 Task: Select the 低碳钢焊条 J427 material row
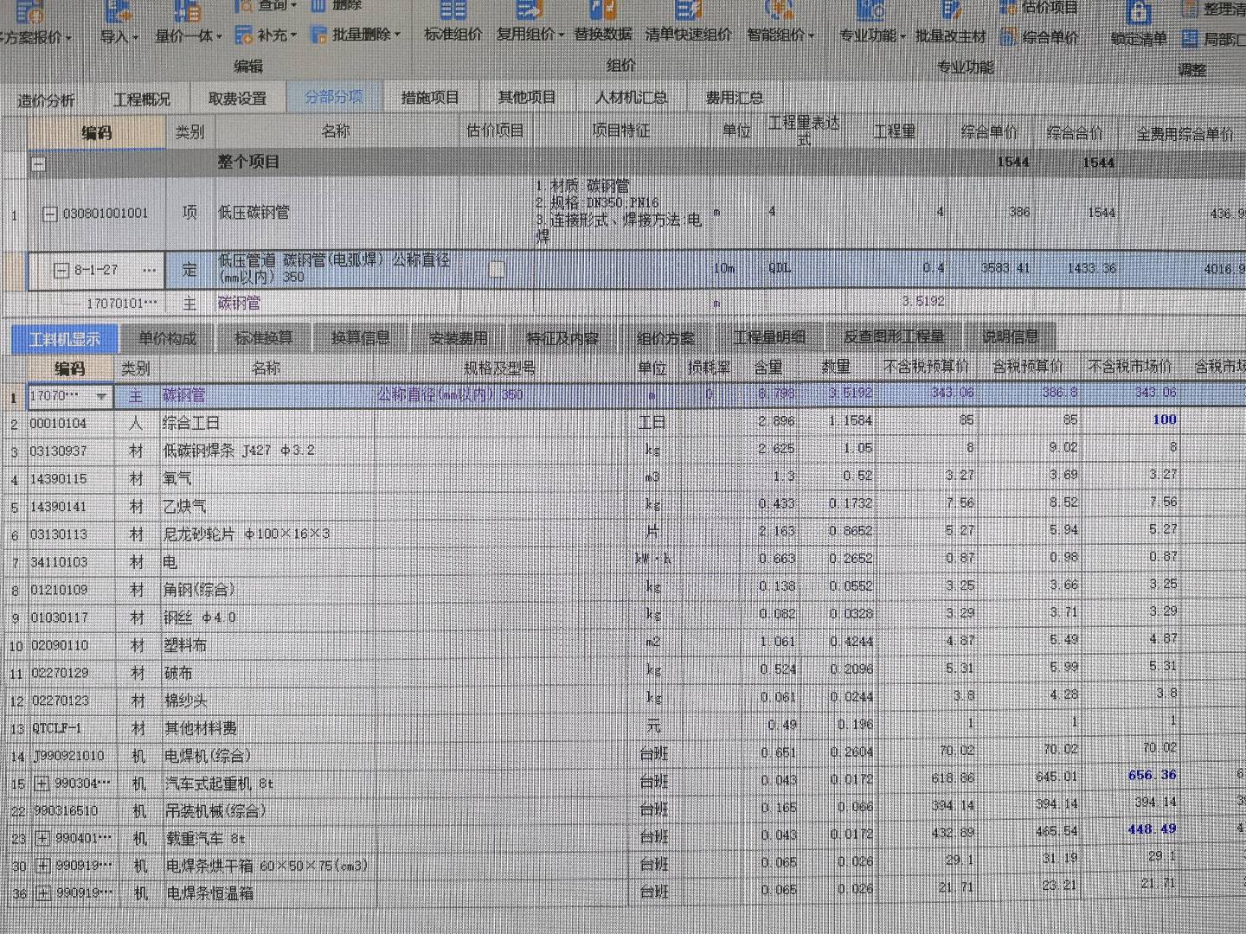[x=623, y=451]
